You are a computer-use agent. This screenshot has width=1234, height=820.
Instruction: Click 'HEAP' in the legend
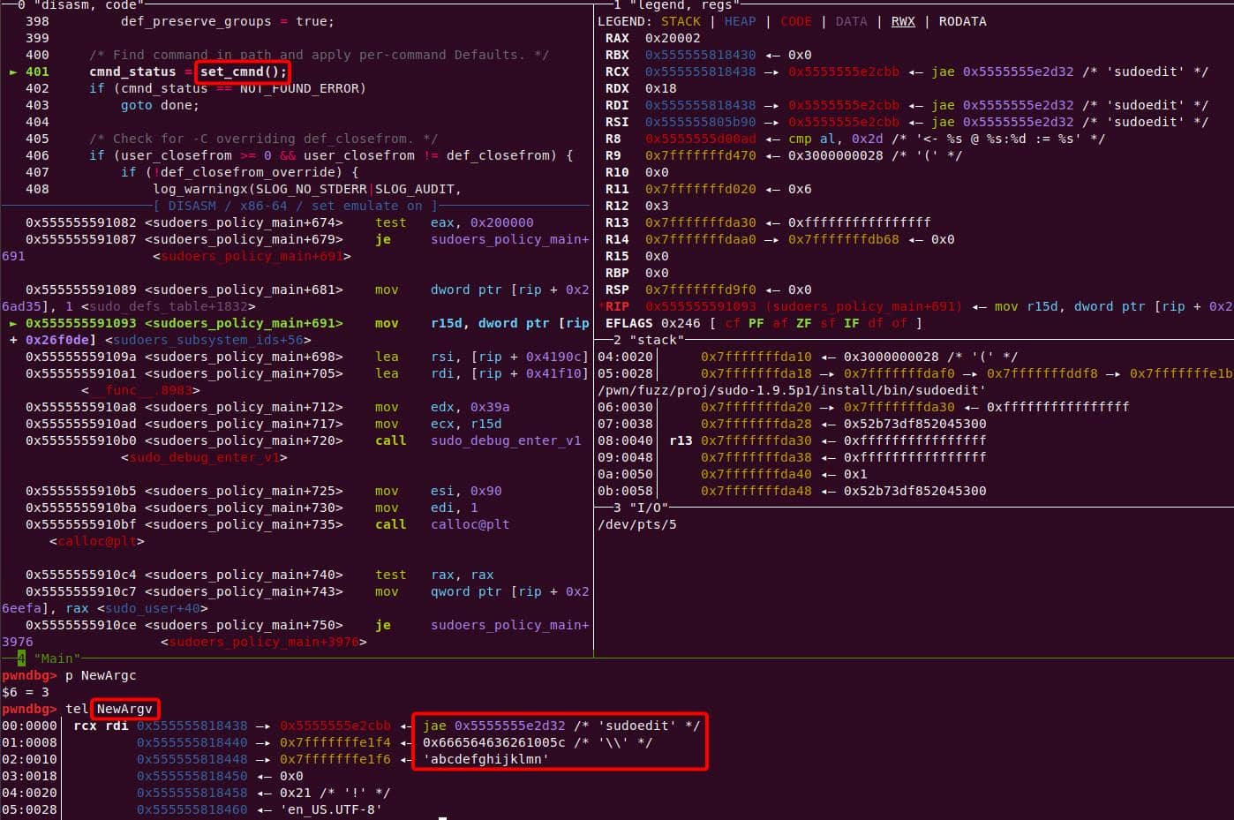[x=740, y=21]
